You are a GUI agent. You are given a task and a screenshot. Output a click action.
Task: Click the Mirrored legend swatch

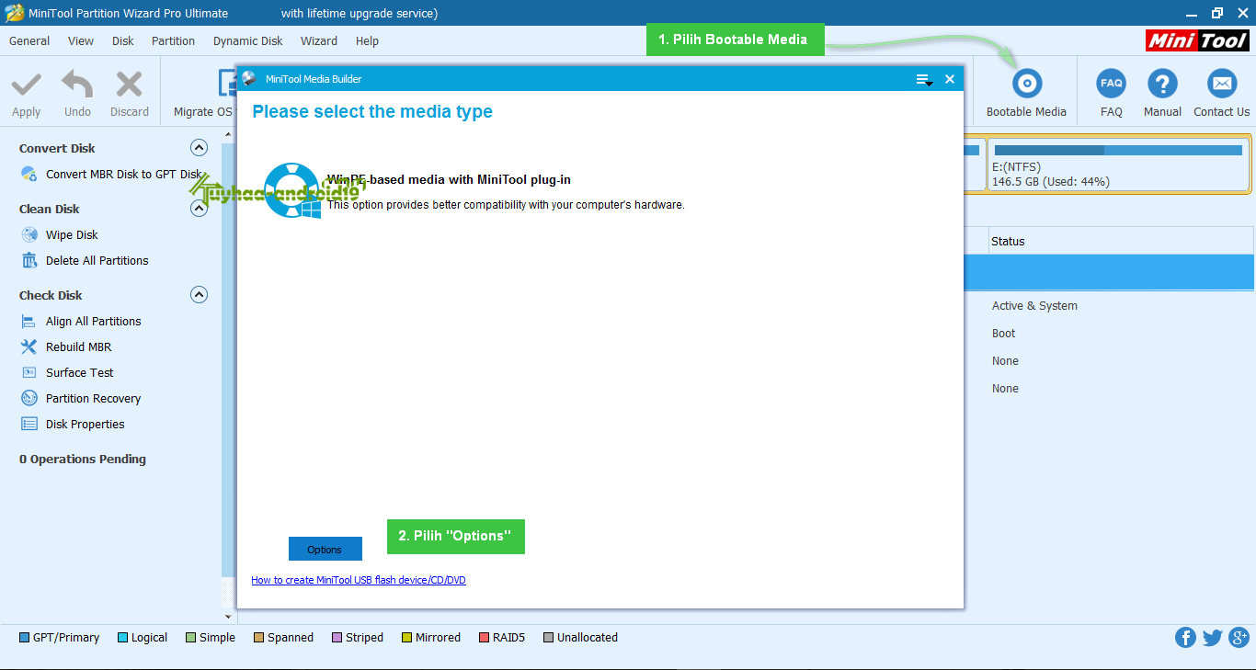[x=406, y=637]
